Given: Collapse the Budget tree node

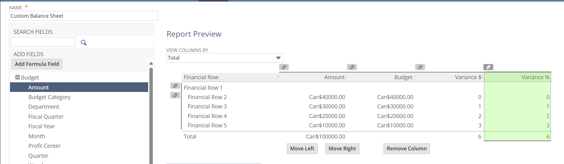Looking at the screenshot, I should 18,77.
